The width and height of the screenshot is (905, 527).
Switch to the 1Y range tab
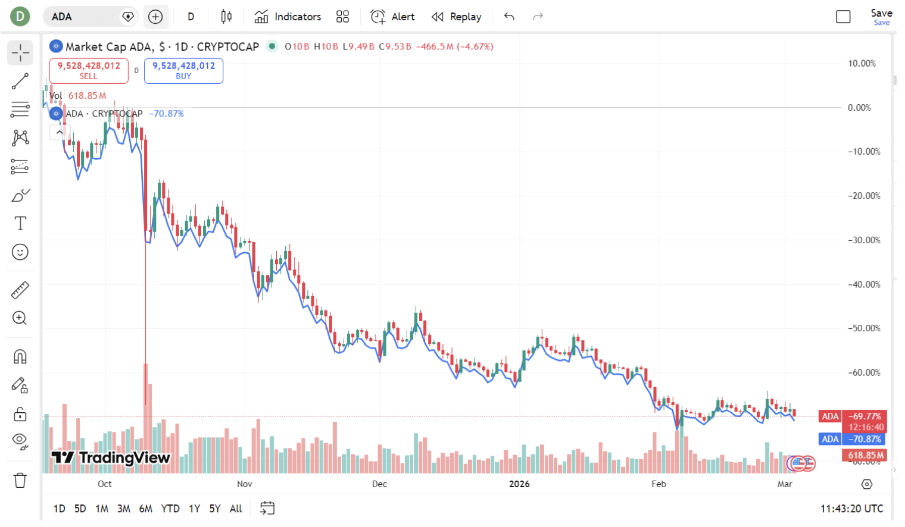tap(194, 509)
